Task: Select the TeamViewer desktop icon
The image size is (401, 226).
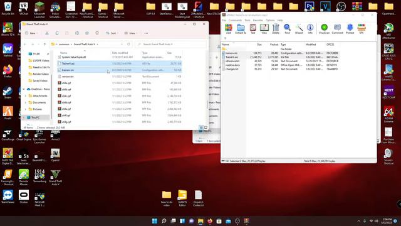Action: click(8, 196)
